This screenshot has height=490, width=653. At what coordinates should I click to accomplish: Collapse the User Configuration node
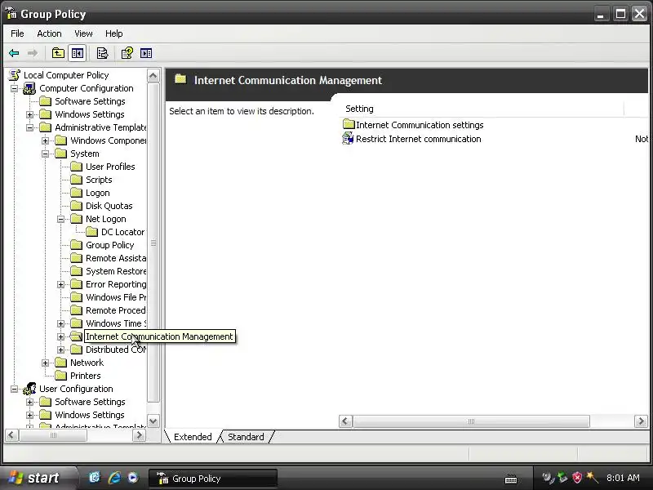click(14, 390)
